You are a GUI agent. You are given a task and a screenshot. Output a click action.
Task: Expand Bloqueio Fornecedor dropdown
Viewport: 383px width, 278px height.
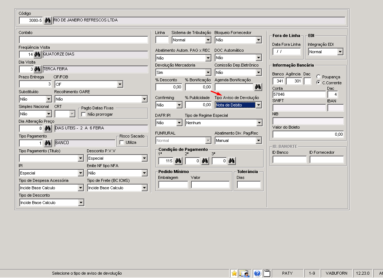pos(259,40)
